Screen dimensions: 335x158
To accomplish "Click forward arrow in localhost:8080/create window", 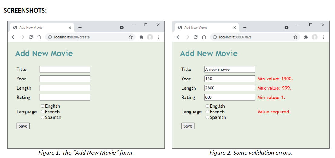I will pos(22,37).
